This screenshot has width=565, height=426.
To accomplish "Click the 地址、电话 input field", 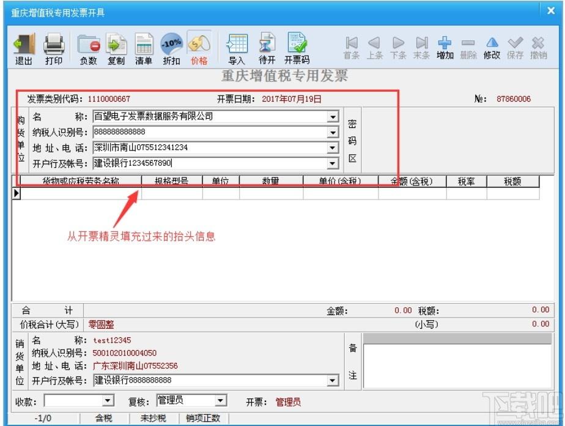I will tap(210, 148).
